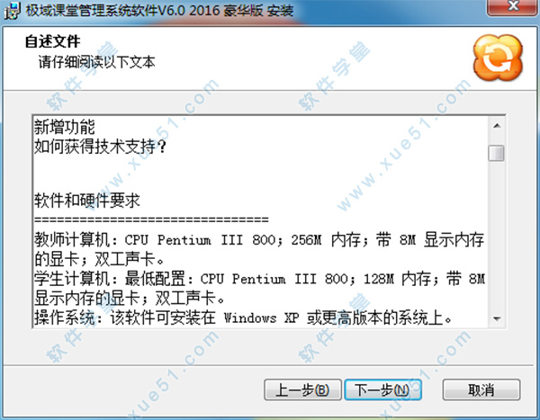Image resolution: width=540 pixels, height=420 pixels.
Task: Click the 教师计算机 requirements line
Action: click(x=259, y=250)
